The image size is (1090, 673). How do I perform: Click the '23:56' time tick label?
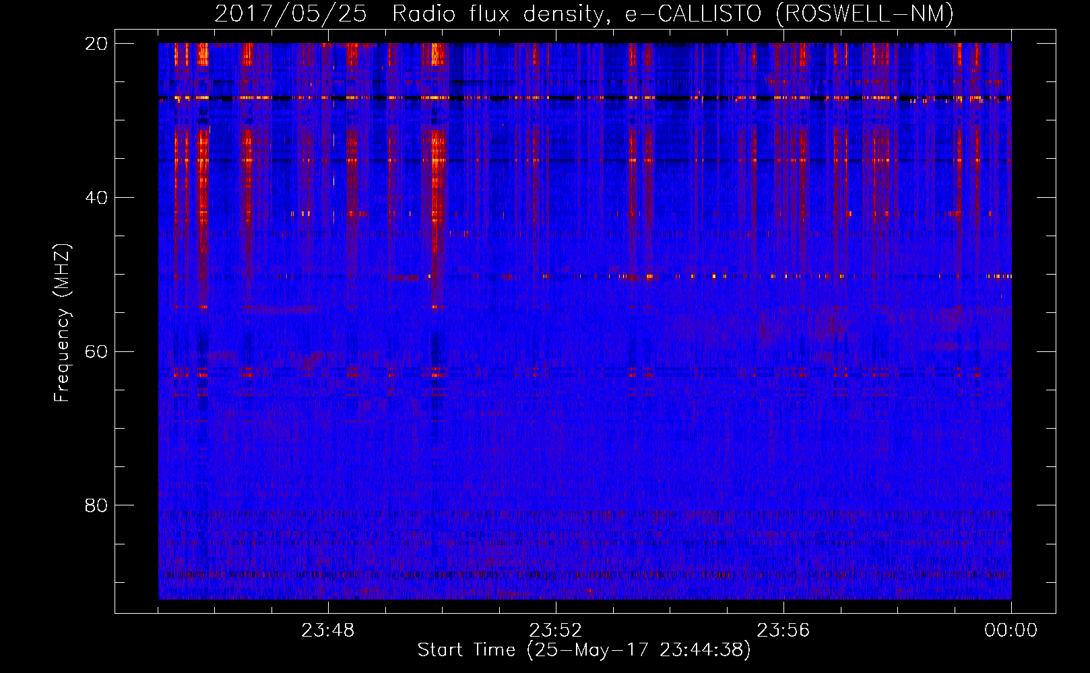tap(783, 631)
